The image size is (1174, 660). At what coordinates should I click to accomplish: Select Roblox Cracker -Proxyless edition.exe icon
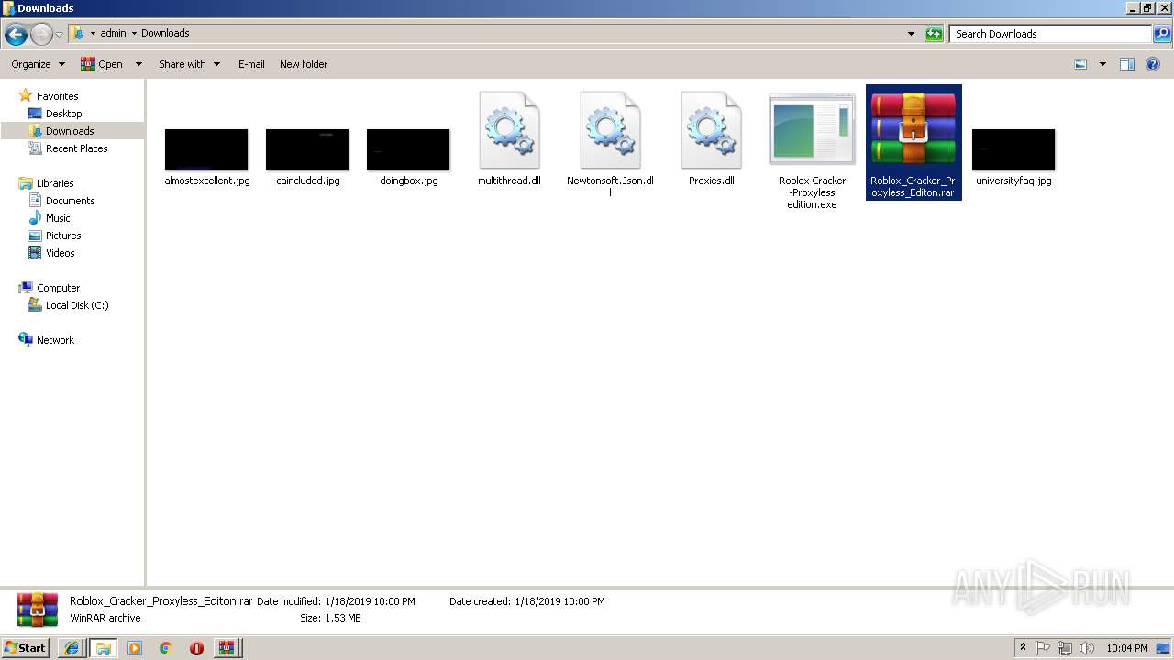(813, 130)
